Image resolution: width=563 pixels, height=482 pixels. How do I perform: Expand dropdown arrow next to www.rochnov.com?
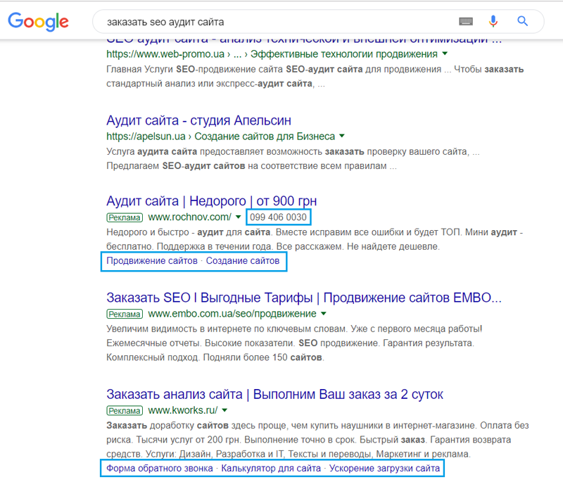238,217
